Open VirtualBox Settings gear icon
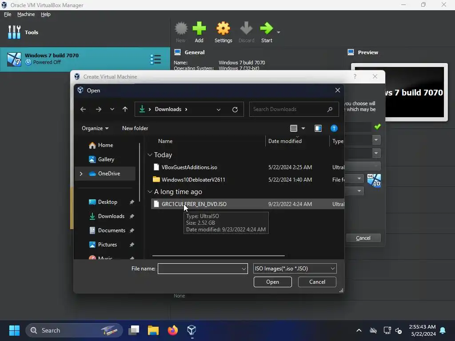The width and height of the screenshot is (455, 341). pyautogui.click(x=223, y=28)
